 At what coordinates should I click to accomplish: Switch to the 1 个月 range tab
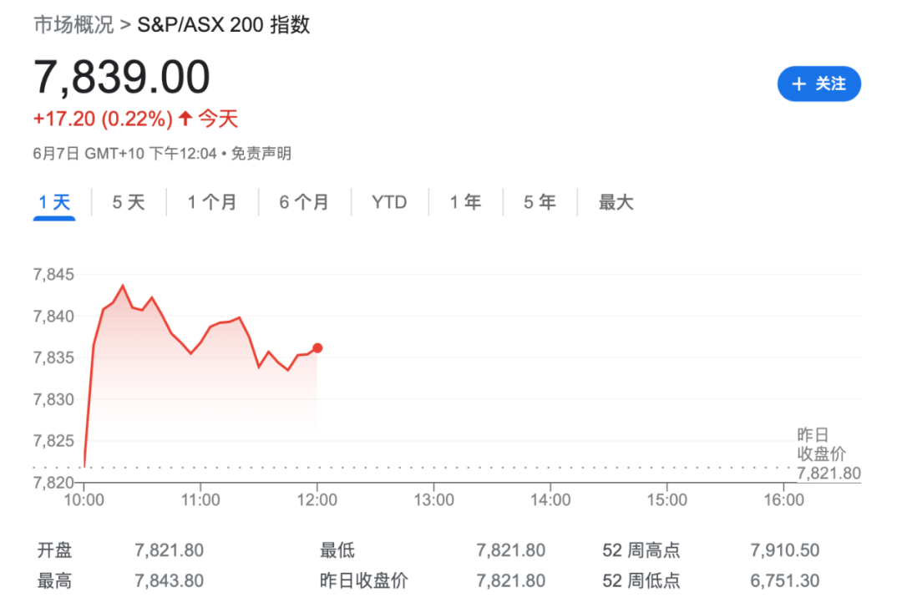click(x=212, y=202)
